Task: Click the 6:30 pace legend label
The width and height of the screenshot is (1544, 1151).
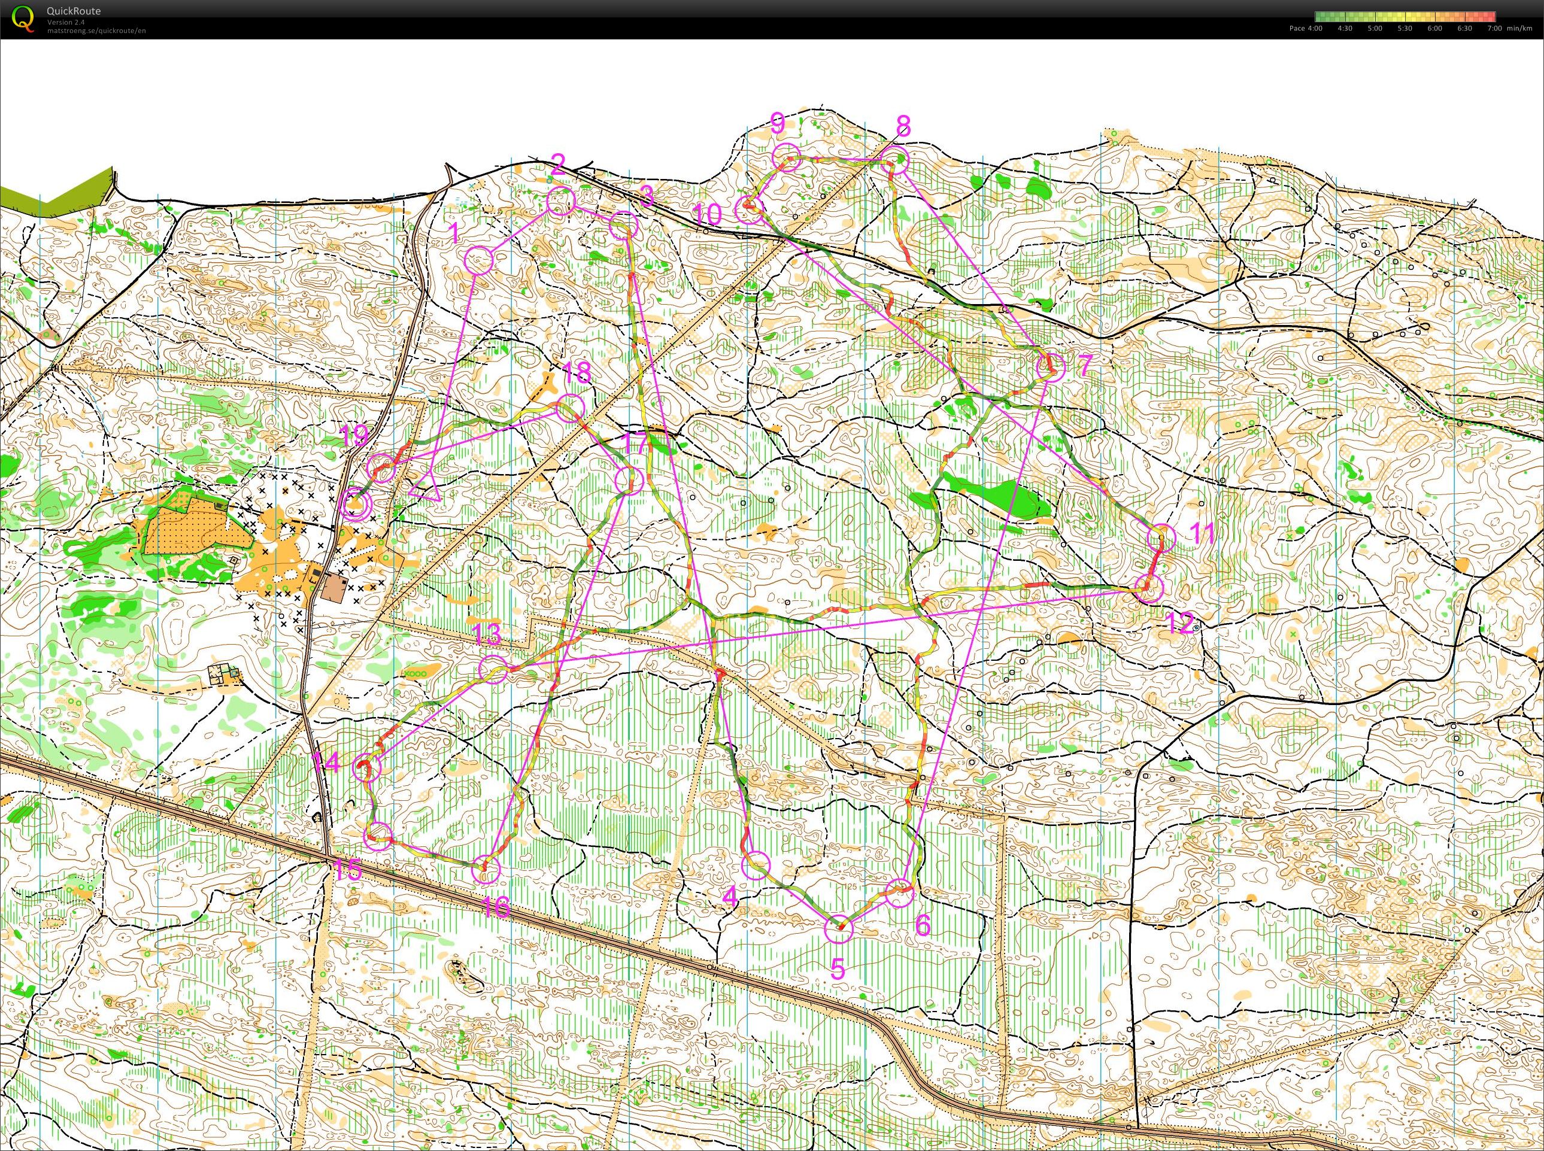Action: pos(1464,29)
